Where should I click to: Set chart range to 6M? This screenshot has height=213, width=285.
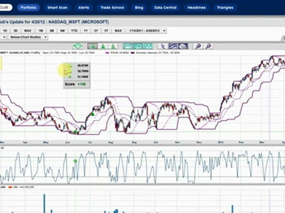62,31
